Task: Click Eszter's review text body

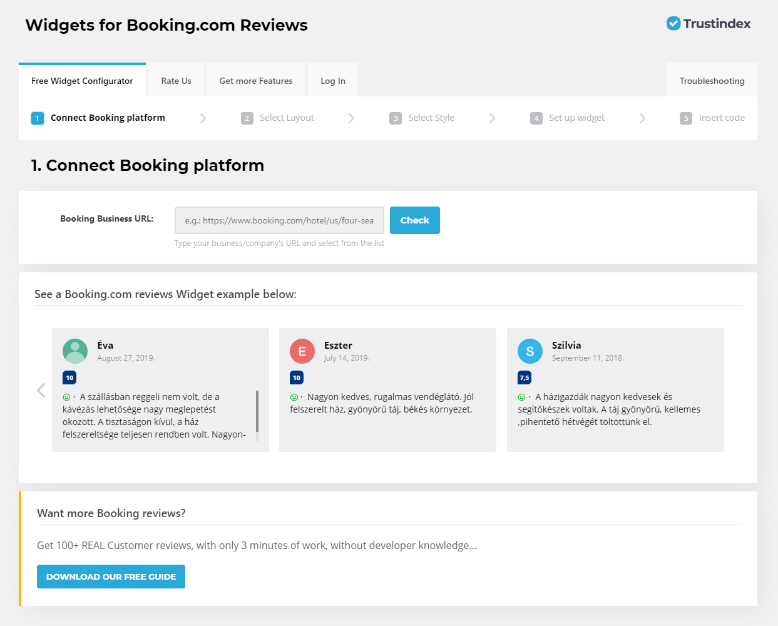Action: coord(382,403)
